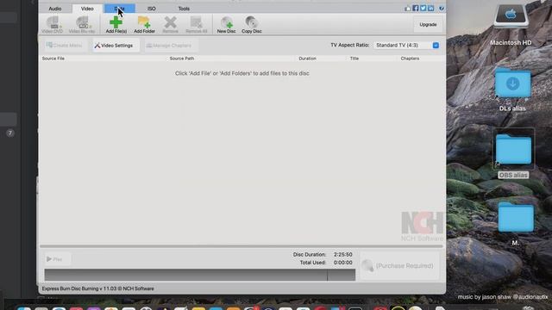Click the Total Used value 0:00:00
This screenshot has width=552, height=310.
(x=343, y=263)
